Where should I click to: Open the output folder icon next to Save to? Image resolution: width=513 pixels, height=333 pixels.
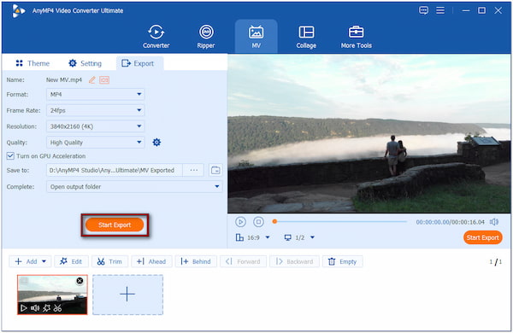click(x=215, y=170)
